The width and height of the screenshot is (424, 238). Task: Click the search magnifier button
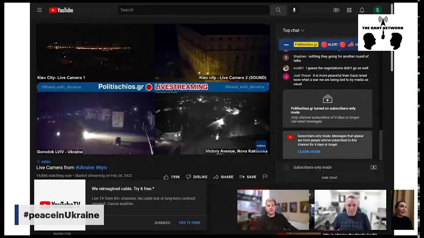point(278,10)
